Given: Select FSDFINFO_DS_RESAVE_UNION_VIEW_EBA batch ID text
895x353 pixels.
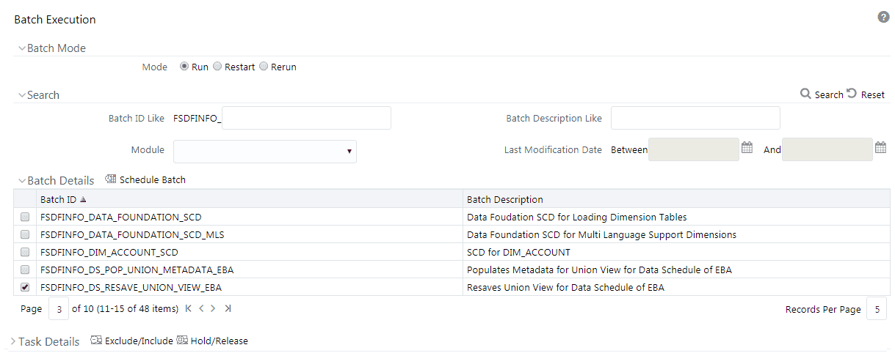Looking at the screenshot, I should [x=131, y=287].
